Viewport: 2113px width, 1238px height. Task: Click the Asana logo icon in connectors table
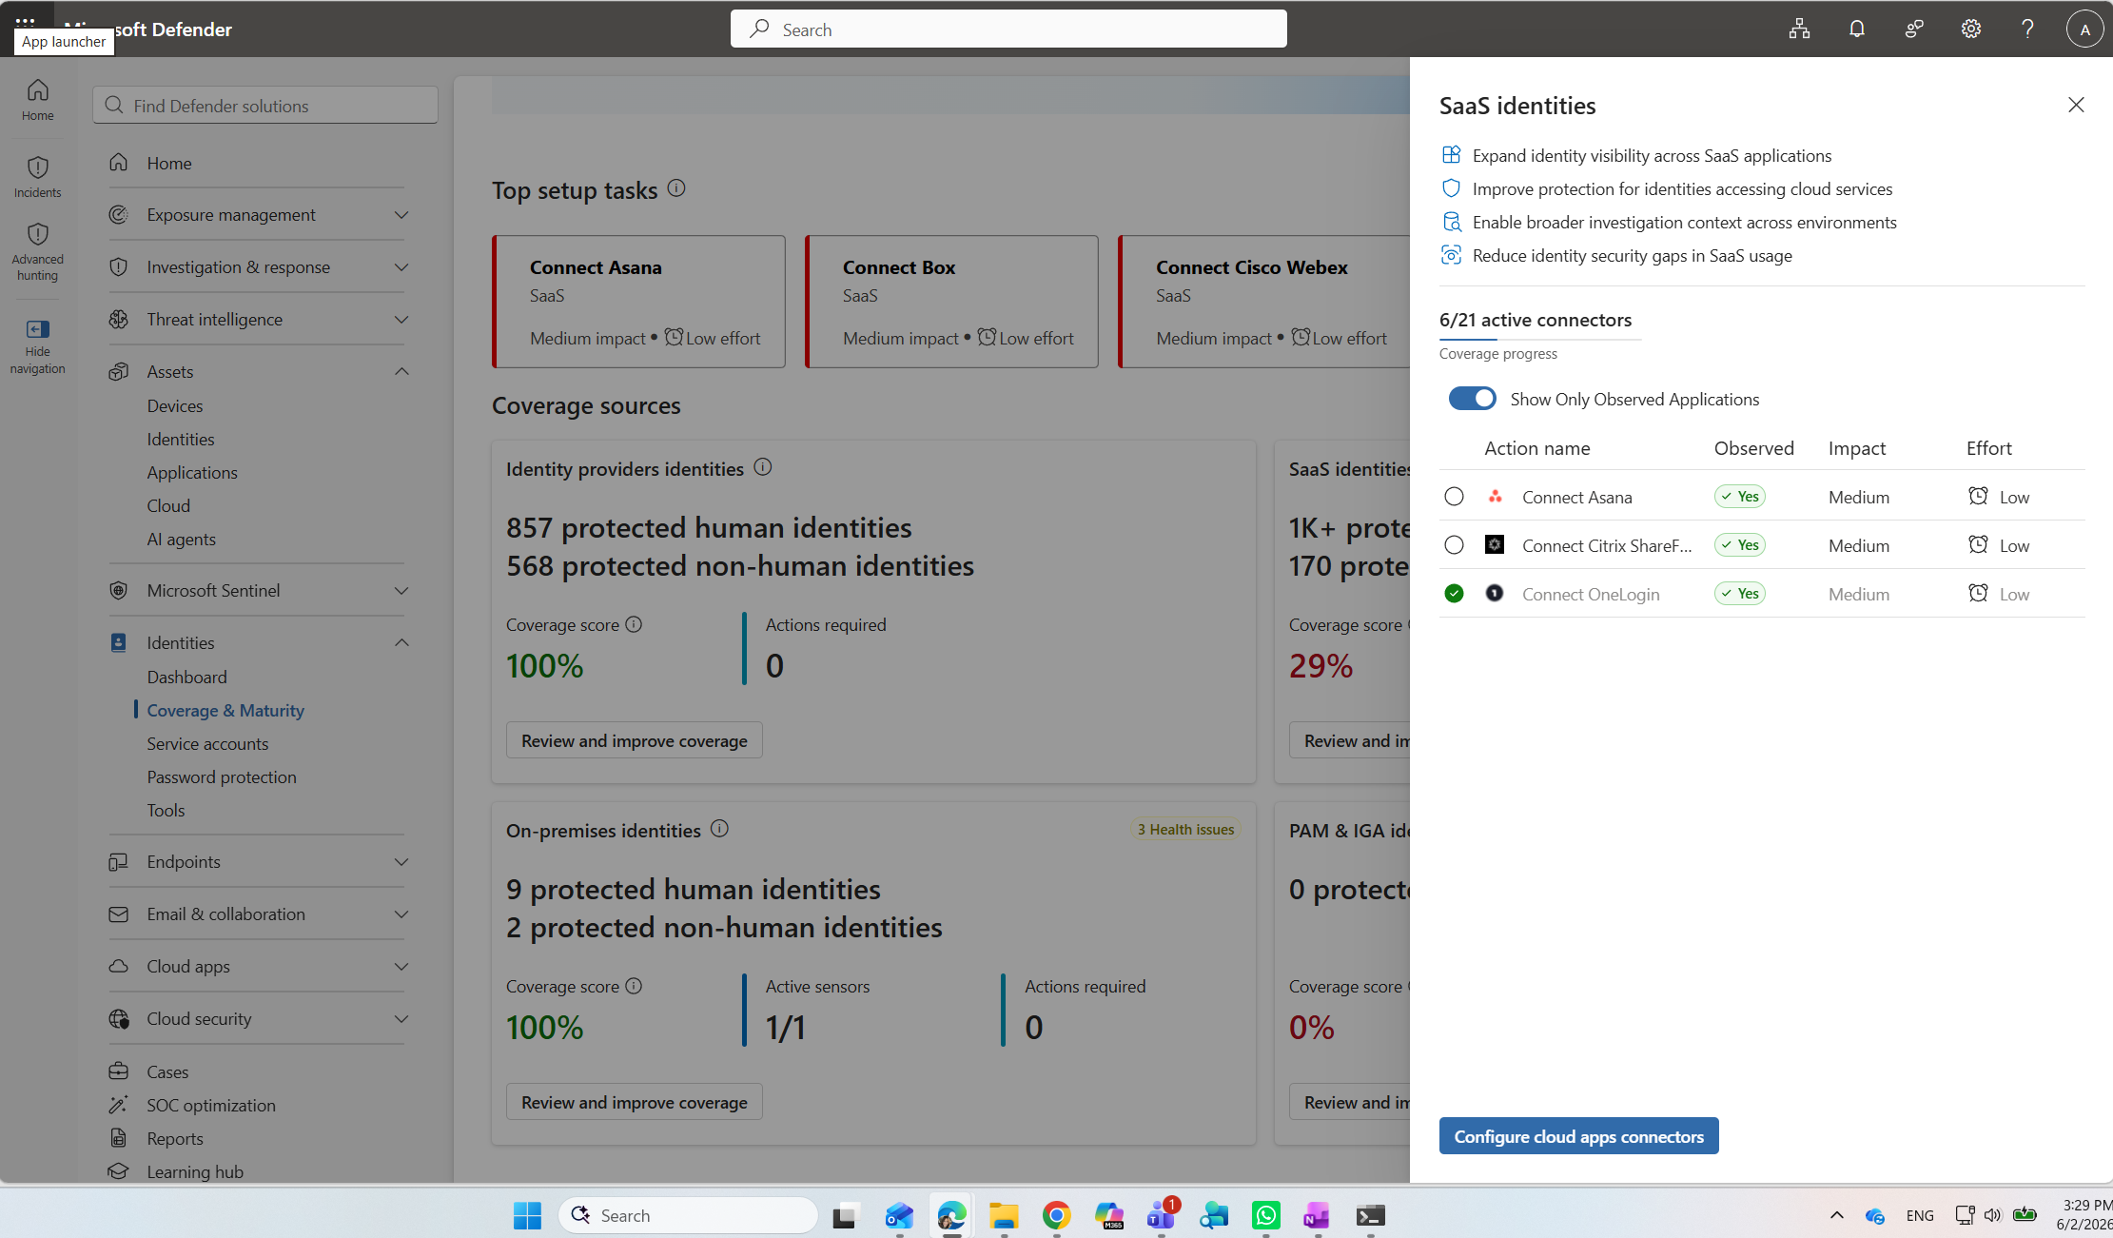pyautogui.click(x=1496, y=497)
